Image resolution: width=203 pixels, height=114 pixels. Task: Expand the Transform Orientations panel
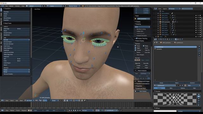[x=142, y=84]
